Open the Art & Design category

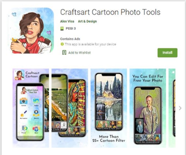click(87, 21)
